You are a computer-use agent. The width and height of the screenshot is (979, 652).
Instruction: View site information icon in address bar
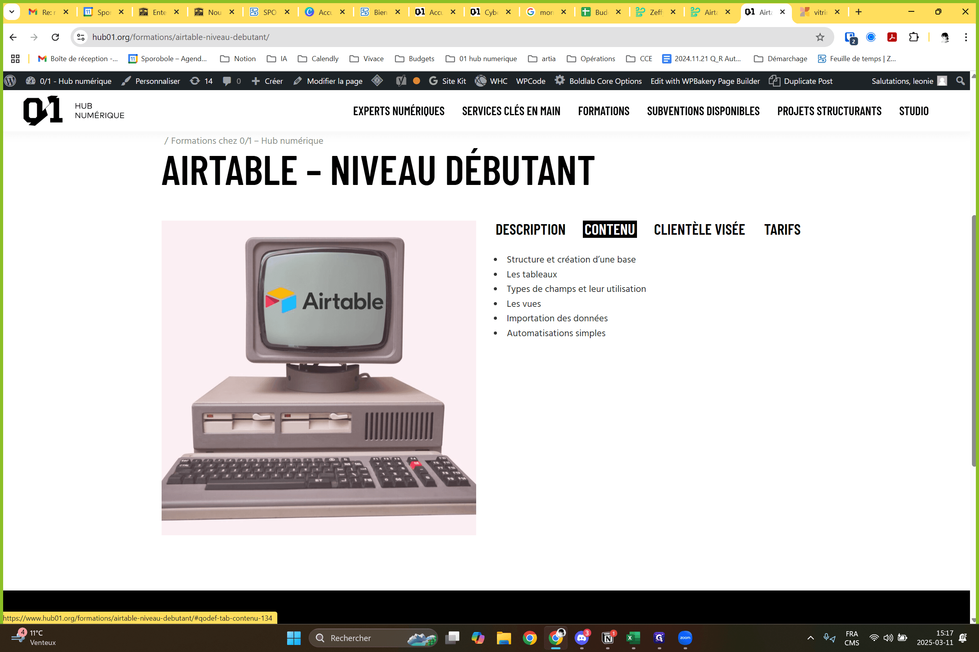coord(81,37)
